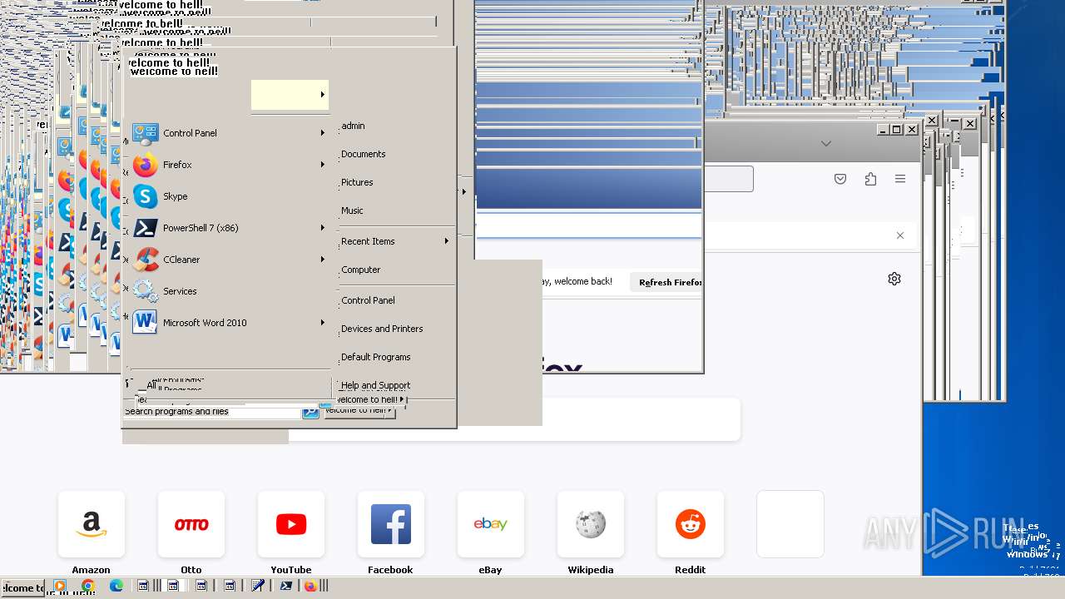Open the Facebook shortcut tile
Image resolution: width=1065 pixels, height=599 pixels.
(x=391, y=524)
